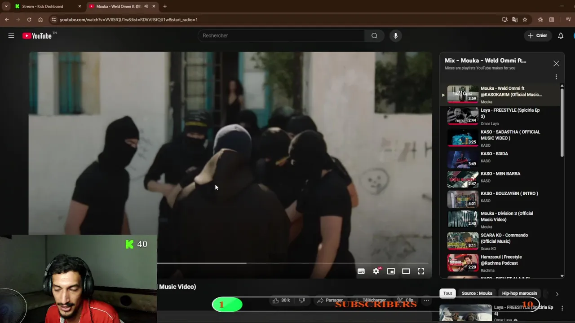Open the browser tab search dropdown
Screen dimensions: 575x323
click(x=6, y=6)
